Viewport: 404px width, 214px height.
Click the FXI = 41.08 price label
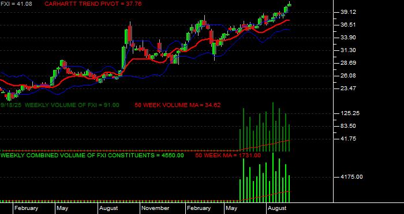[x=17, y=4]
